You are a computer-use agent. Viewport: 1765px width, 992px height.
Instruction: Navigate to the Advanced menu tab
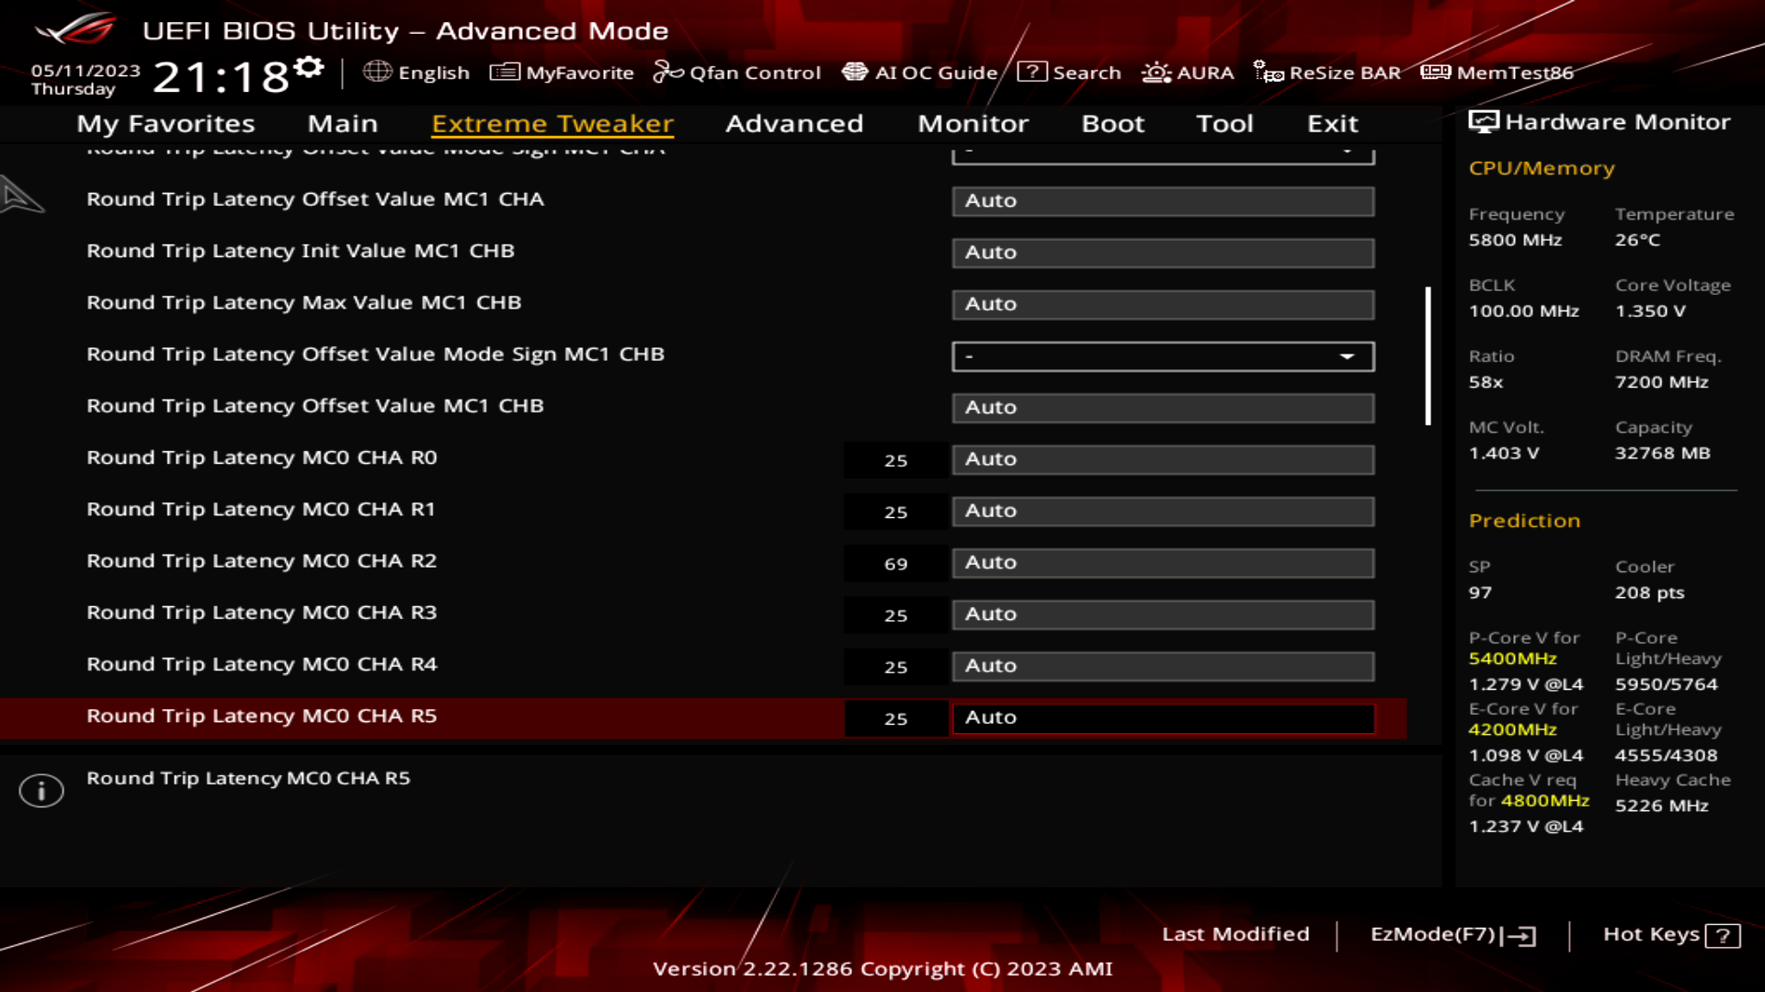(794, 122)
